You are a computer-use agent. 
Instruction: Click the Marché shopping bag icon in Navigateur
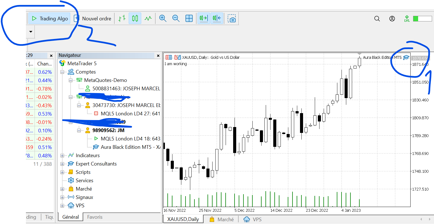tap(71, 189)
